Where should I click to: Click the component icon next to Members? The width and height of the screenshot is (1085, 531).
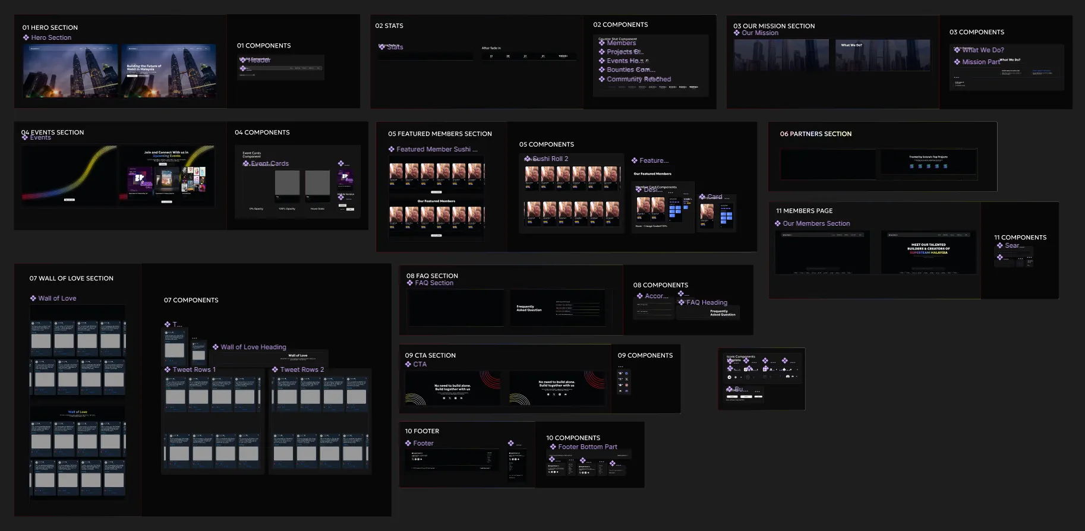[x=602, y=43]
